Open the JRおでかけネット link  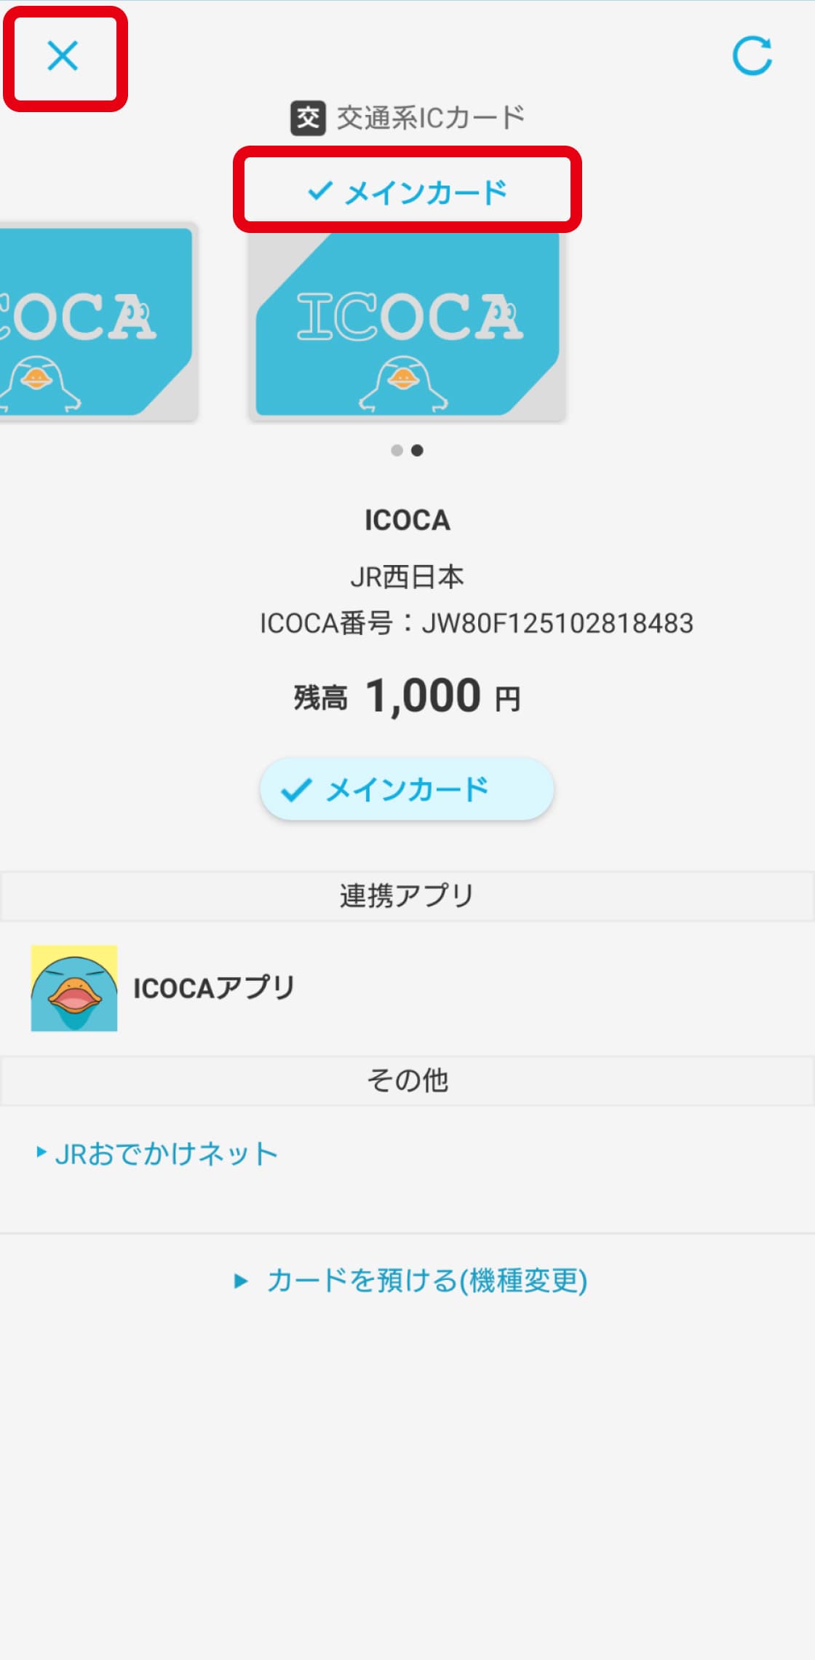click(x=167, y=1154)
